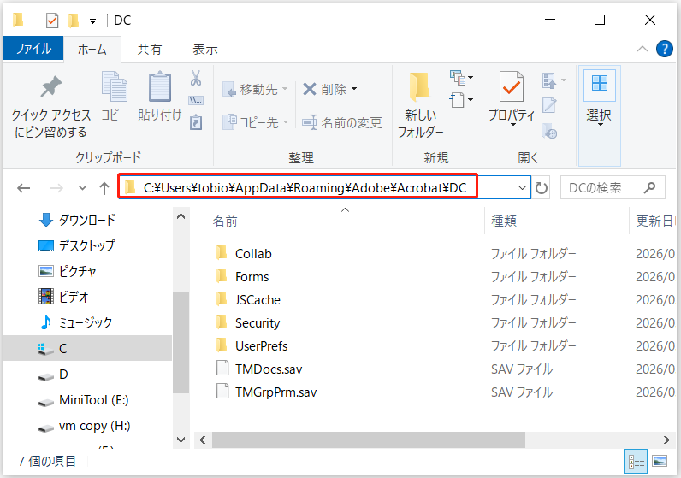
Task: Refresh the current folder
Action: (542, 188)
